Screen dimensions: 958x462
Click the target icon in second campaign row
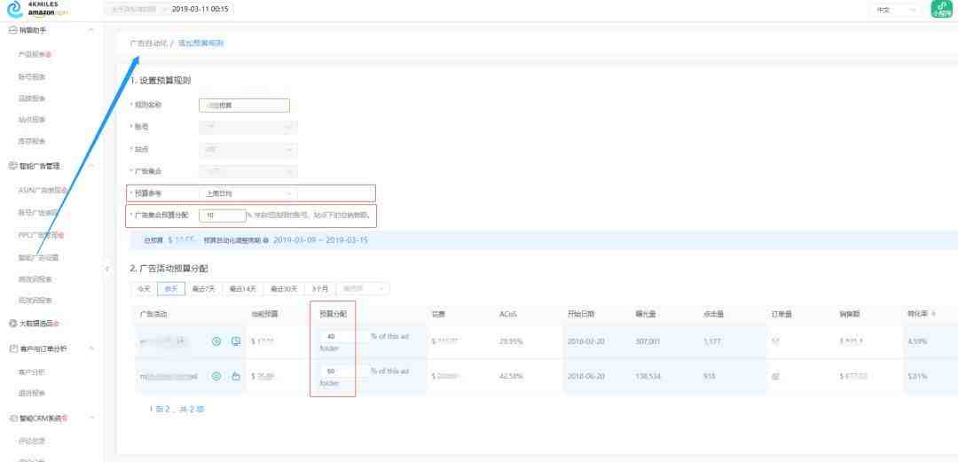point(216,376)
